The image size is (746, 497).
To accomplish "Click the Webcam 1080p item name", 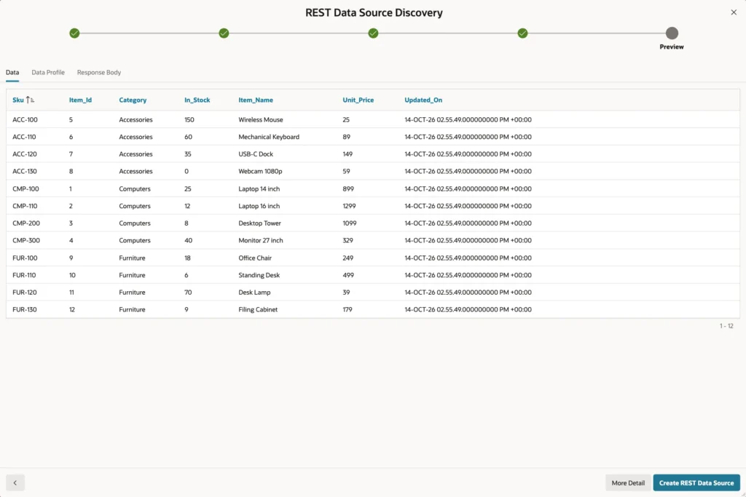I will (260, 171).
